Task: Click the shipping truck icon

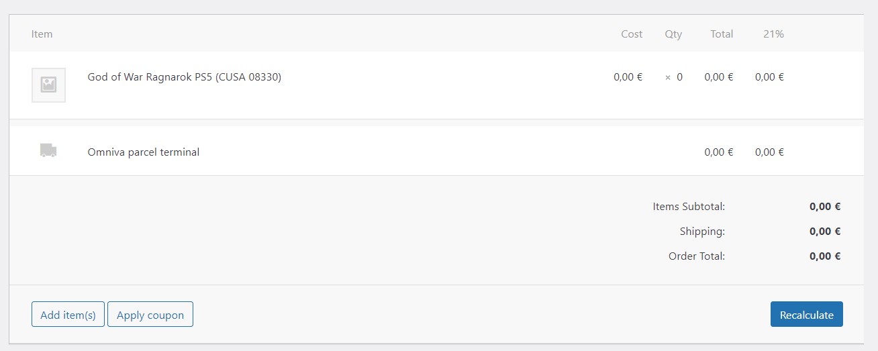Action: [x=48, y=150]
